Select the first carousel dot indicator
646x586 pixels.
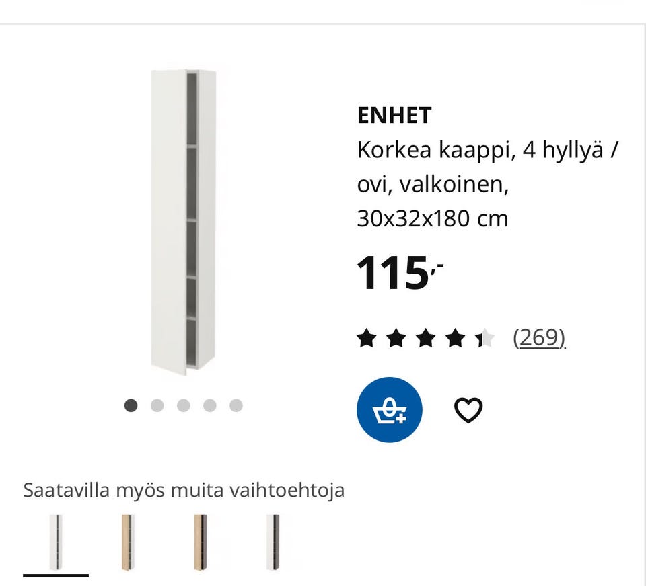[131, 405]
